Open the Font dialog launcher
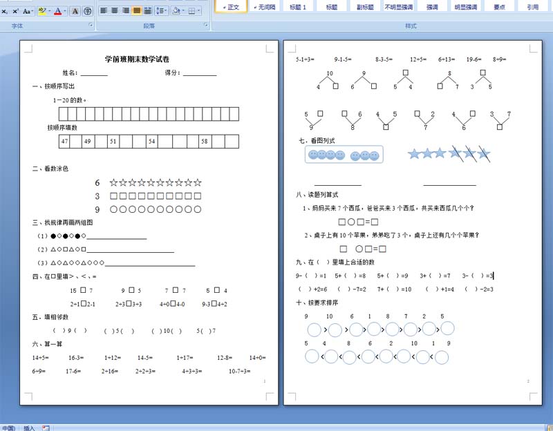This screenshot has height=431, width=553. click(x=91, y=25)
